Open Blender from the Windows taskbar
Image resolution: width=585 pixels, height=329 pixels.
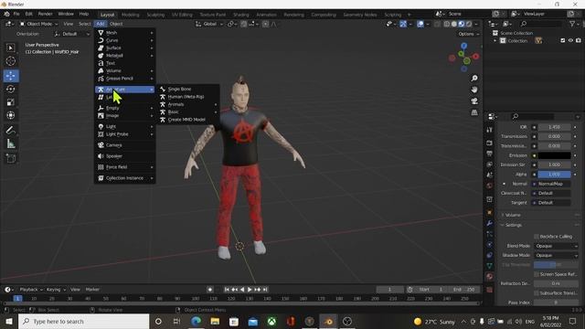pos(328,321)
